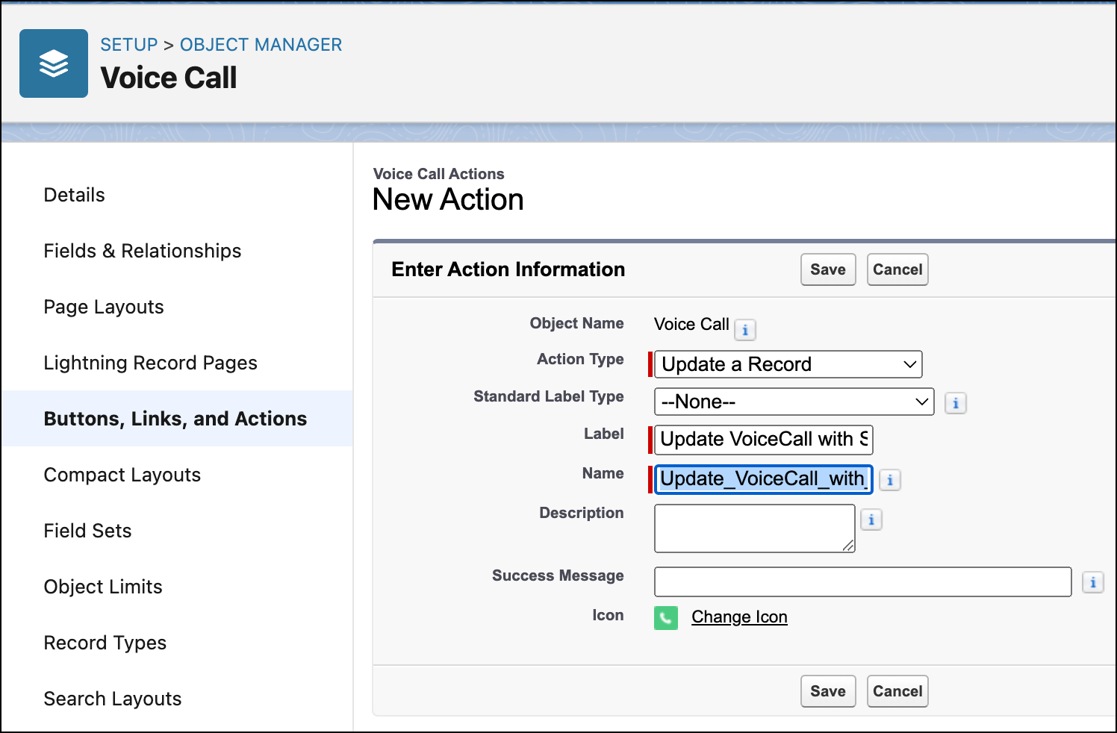Image resolution: width=1117 pixels, height=733 pixels.
Task: Click info icon beside Success Message field
Action: [x=1093, y=582]
